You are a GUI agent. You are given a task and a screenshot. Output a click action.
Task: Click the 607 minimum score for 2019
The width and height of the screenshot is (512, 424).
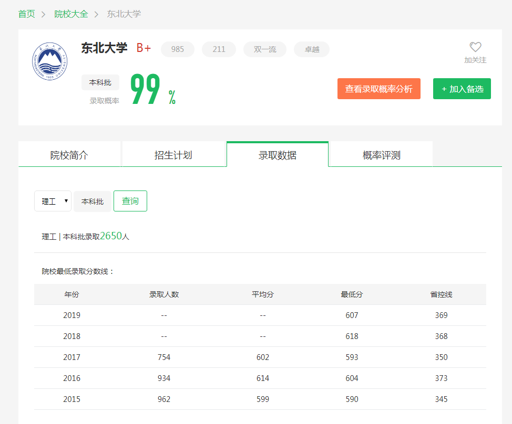pyautogui.click(x=352, y=315)
